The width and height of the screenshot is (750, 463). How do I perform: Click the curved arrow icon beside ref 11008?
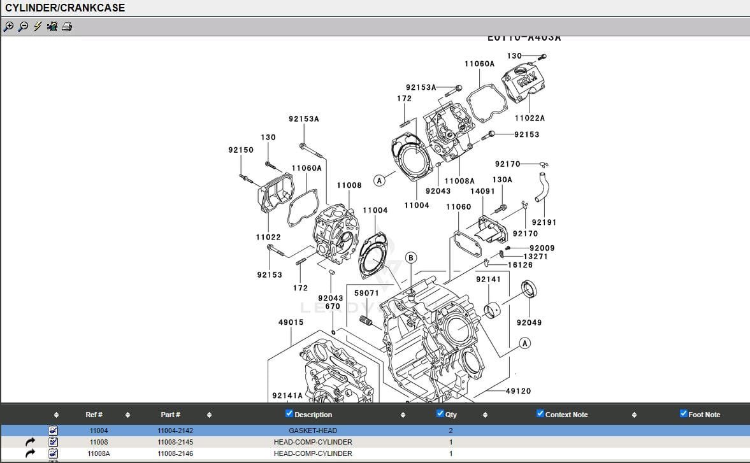30,442
